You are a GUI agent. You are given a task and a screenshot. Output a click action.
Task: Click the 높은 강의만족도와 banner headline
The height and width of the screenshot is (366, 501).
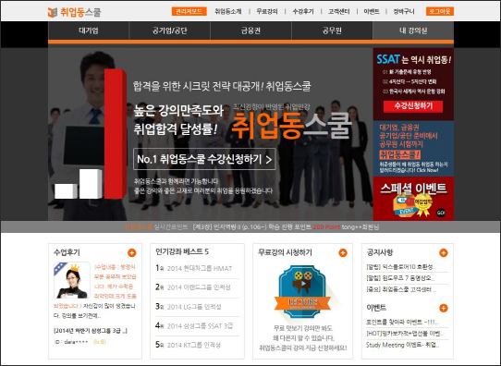tap(178, 110)
